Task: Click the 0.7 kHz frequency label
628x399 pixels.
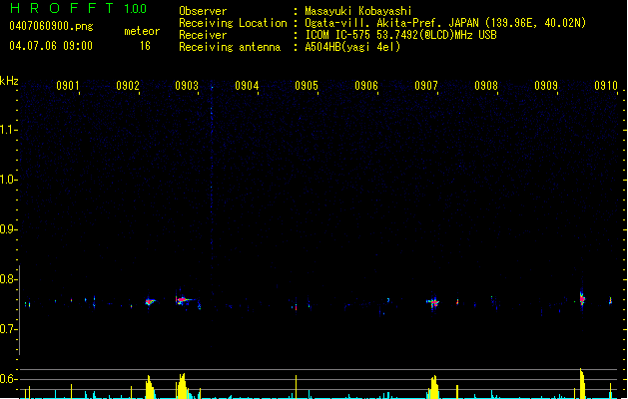Action: coord(7,329)
